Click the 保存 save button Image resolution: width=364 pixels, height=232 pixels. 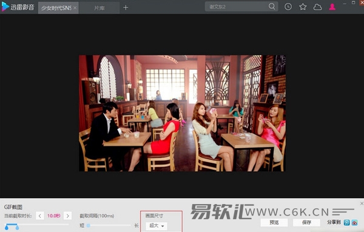coord(306,222)
